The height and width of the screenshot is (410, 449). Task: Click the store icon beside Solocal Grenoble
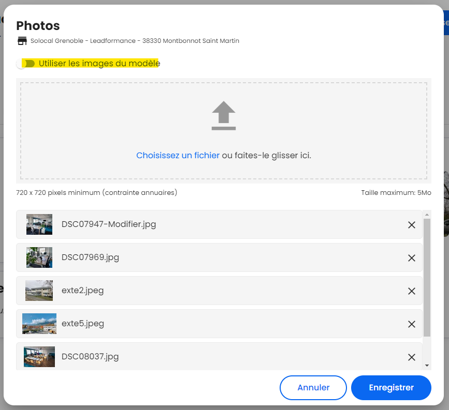coord(22,41)
